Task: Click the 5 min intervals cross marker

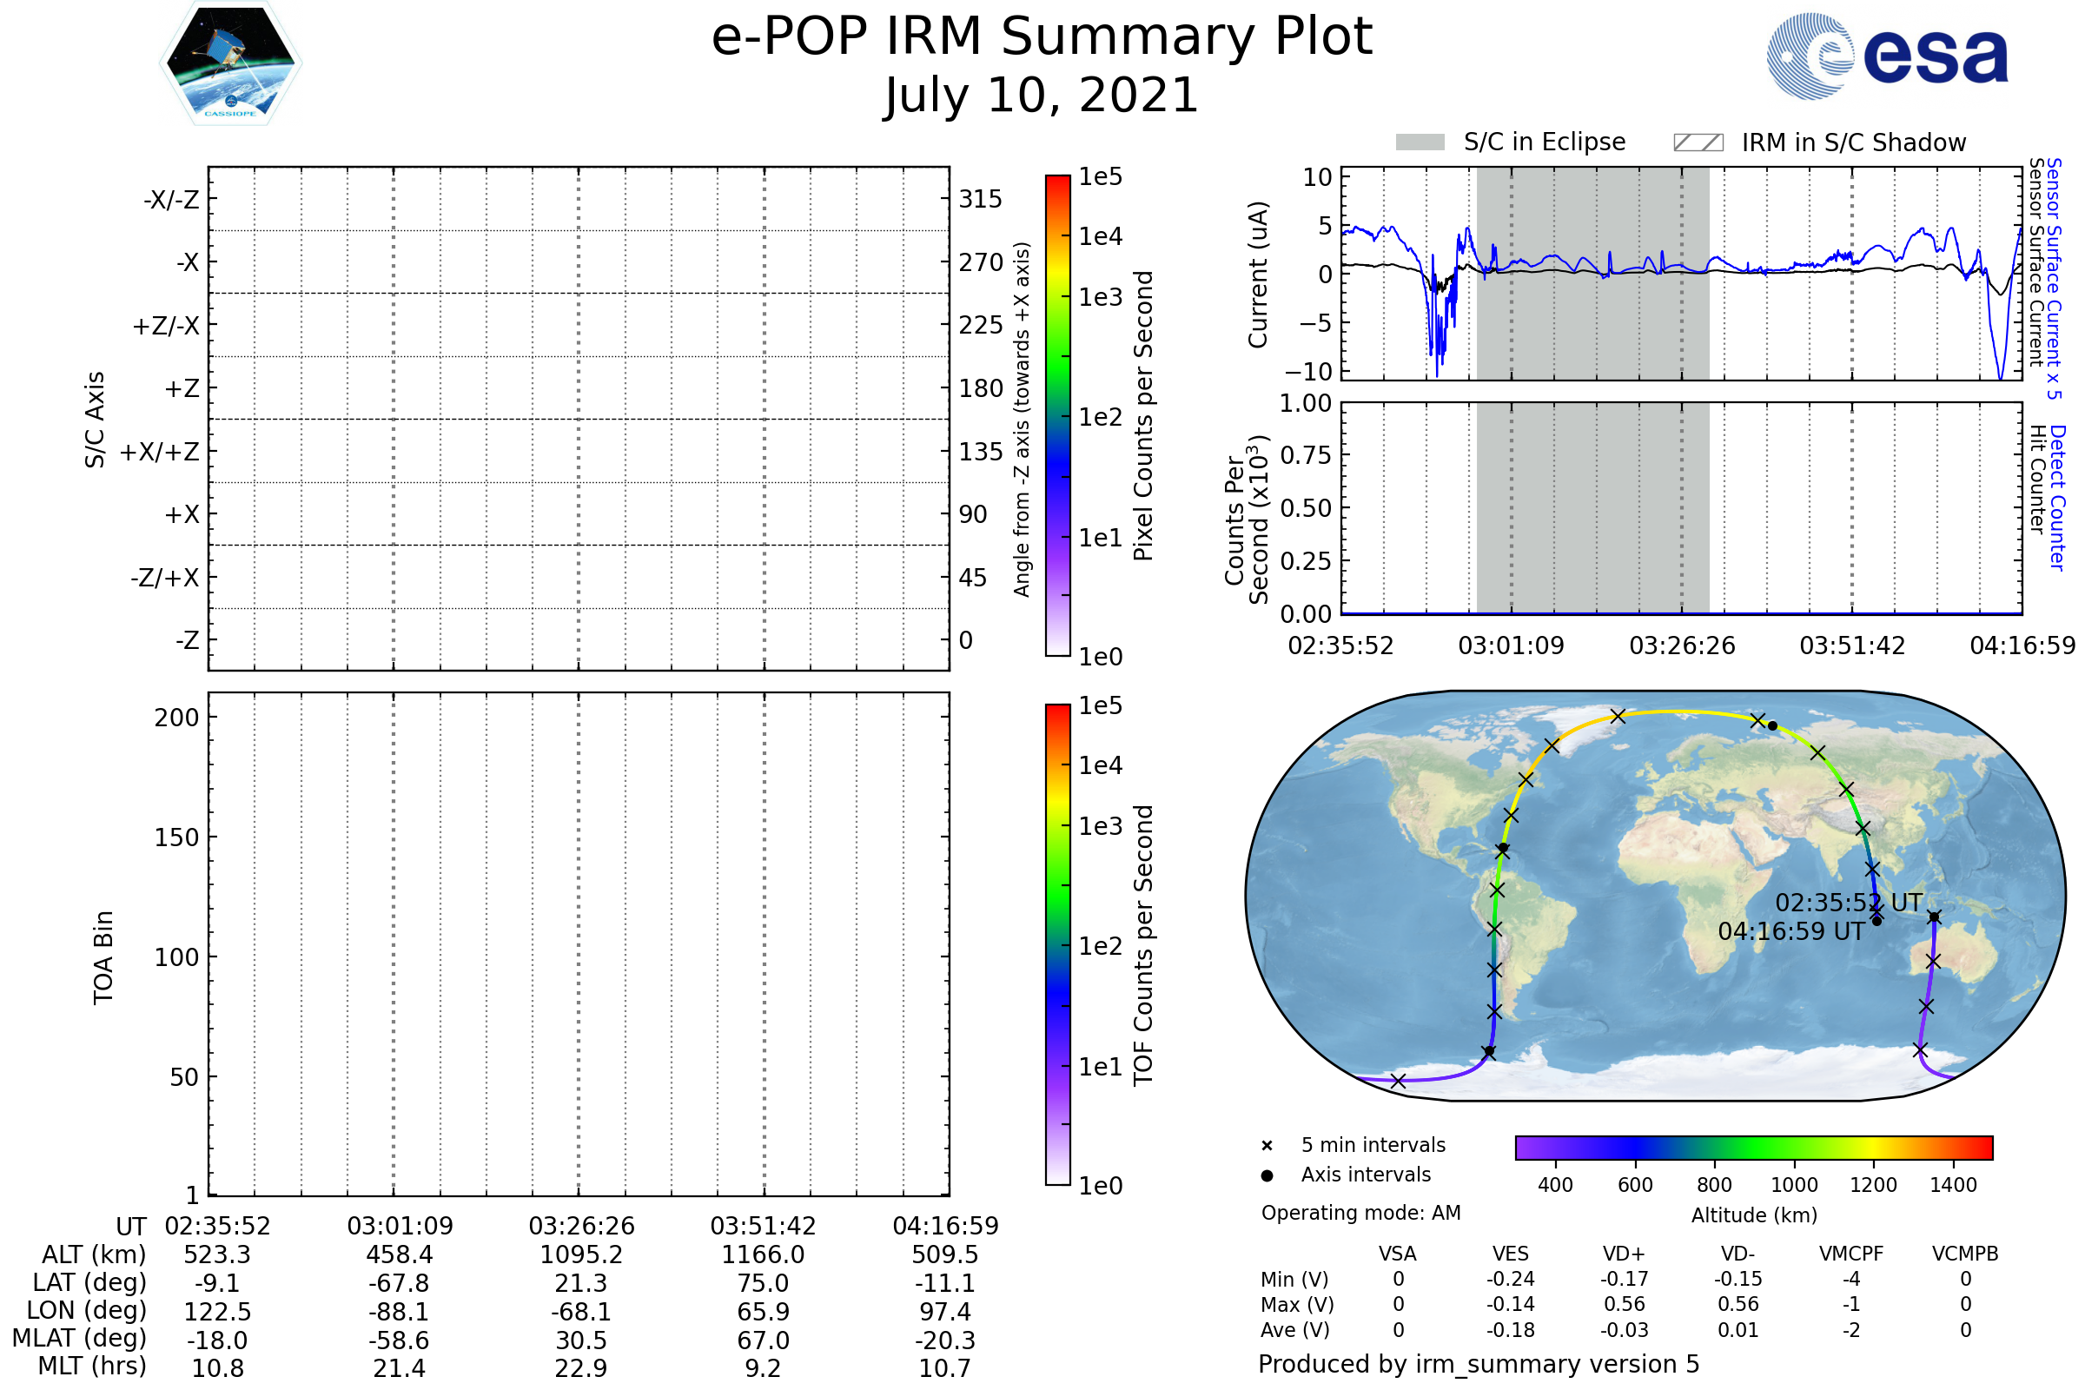Action: click(x=1267, y=1145)
